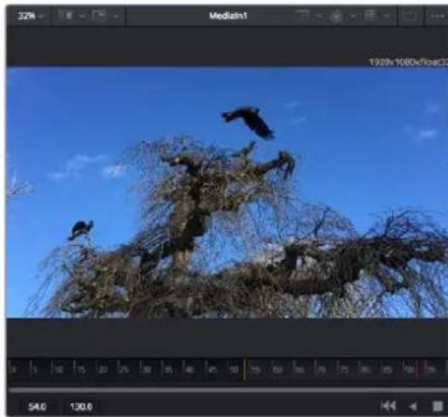The width and height of the screenshot is (448, 417).
Task: Stop playback with the square button
Action: point(438,407)
